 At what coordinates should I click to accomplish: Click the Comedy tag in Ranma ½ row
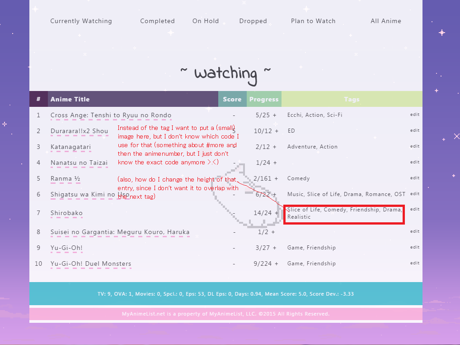click(x=299, y=178)
